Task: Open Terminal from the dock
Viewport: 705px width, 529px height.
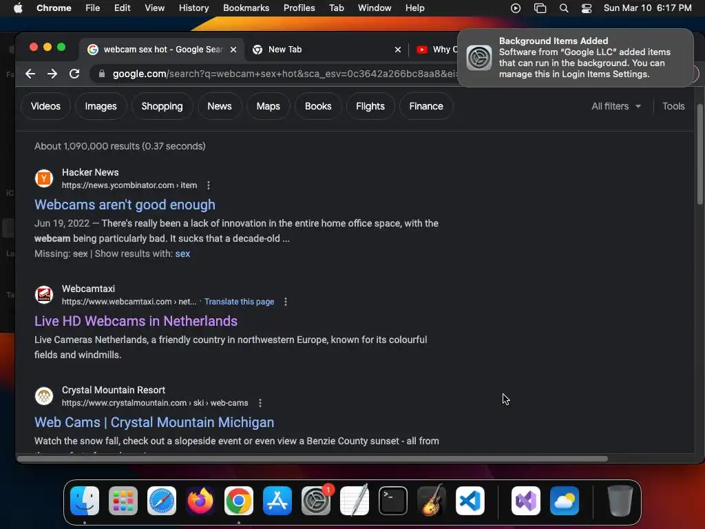Action: click(x=393, y=501)
